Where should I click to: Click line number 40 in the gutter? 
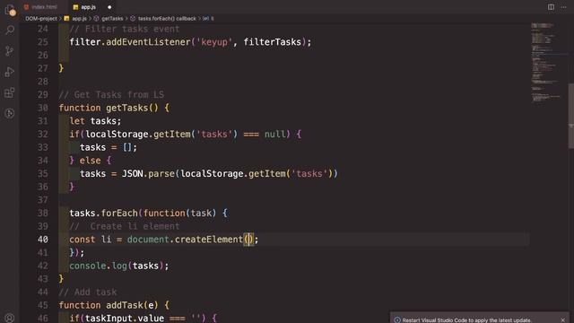pos(43,240)
